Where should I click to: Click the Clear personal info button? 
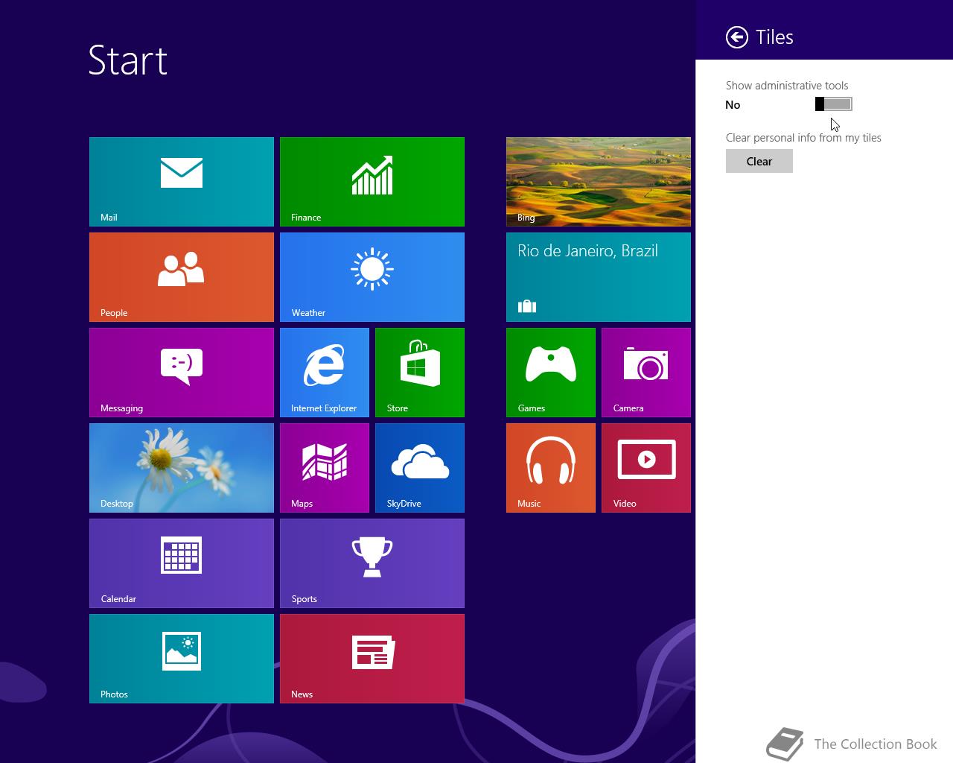759,161
